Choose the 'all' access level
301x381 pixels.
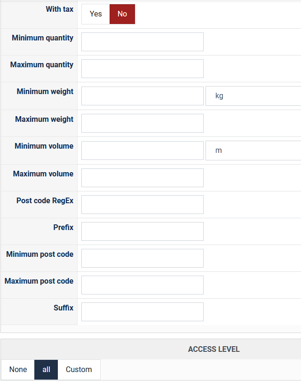[46, 370]
